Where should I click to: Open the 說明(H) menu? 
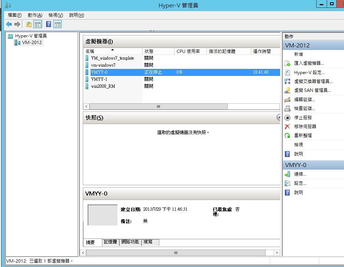tap(76, 15)
